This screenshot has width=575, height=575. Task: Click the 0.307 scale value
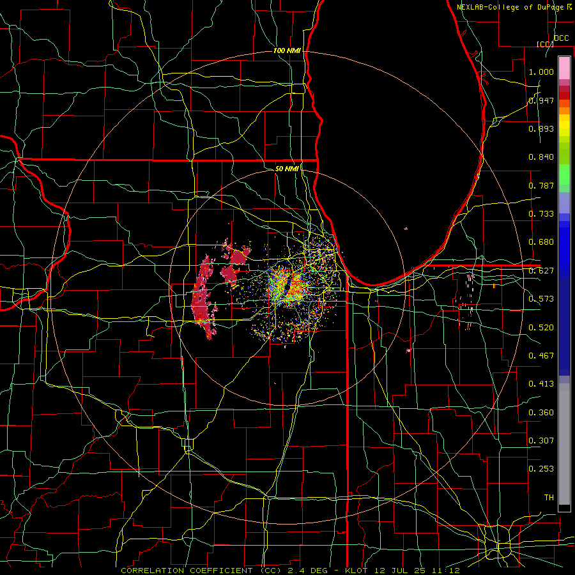pos(541,441)
